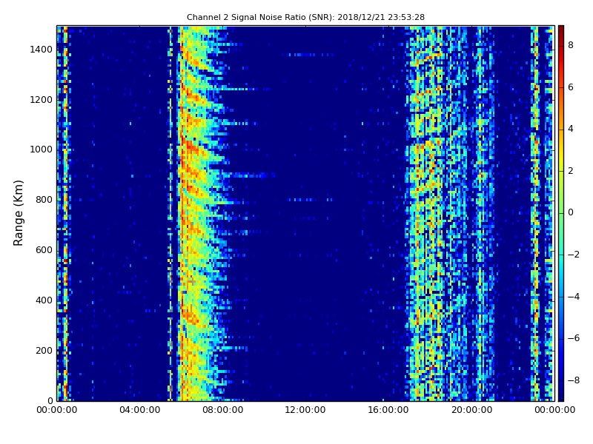Click the colorbar label −2
This screenshot has width=593, height=444.
coord(574,255)
